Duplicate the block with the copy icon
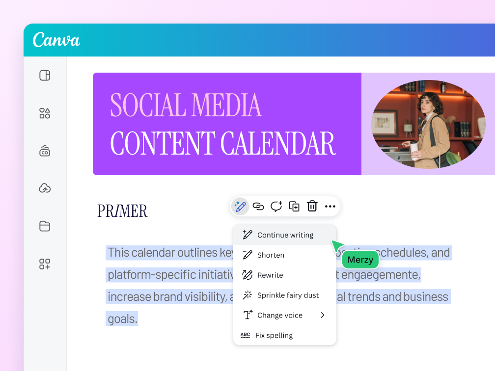The image size is (495, 371). pyautogui.click(x=294, y=206)
